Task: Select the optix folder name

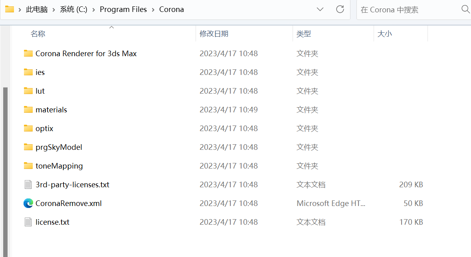Action: click(x=44, y=128)
